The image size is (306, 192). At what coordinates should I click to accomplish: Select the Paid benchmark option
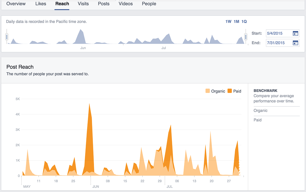[x=258, y=120]
